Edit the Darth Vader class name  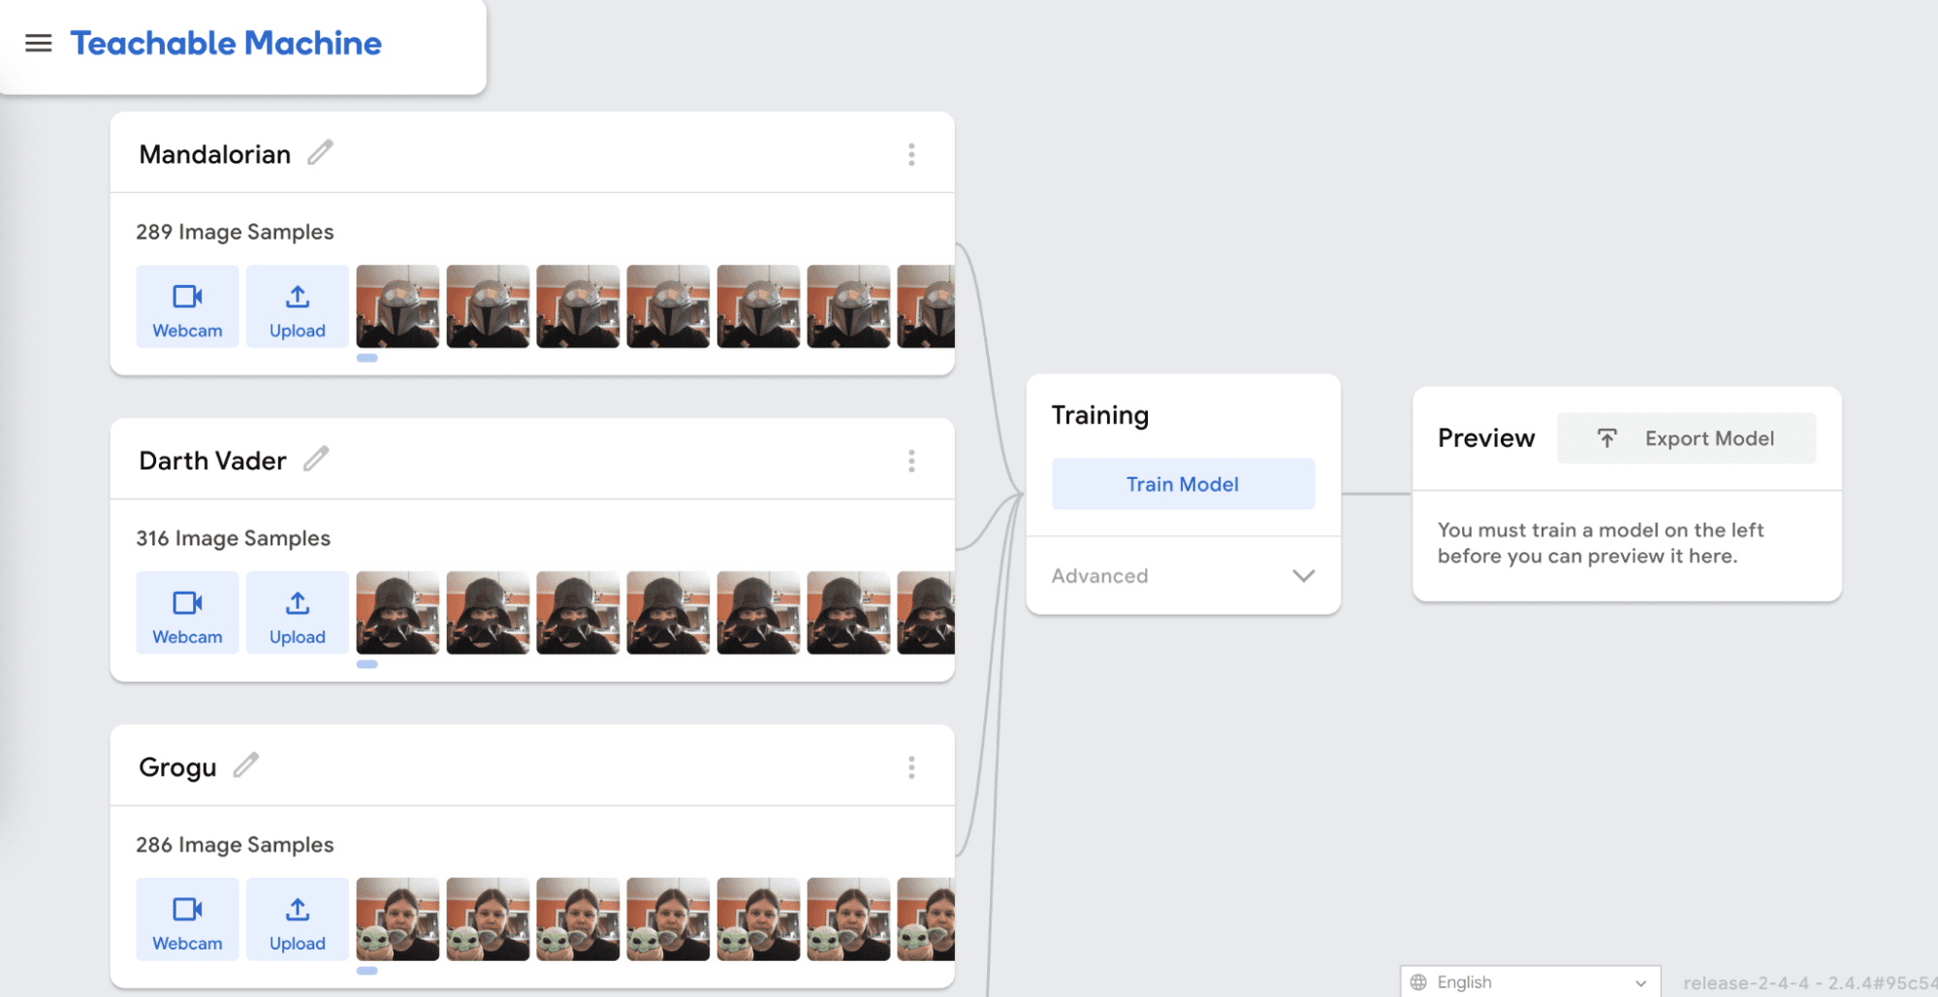pyautogui.click(x=316, y=459)
